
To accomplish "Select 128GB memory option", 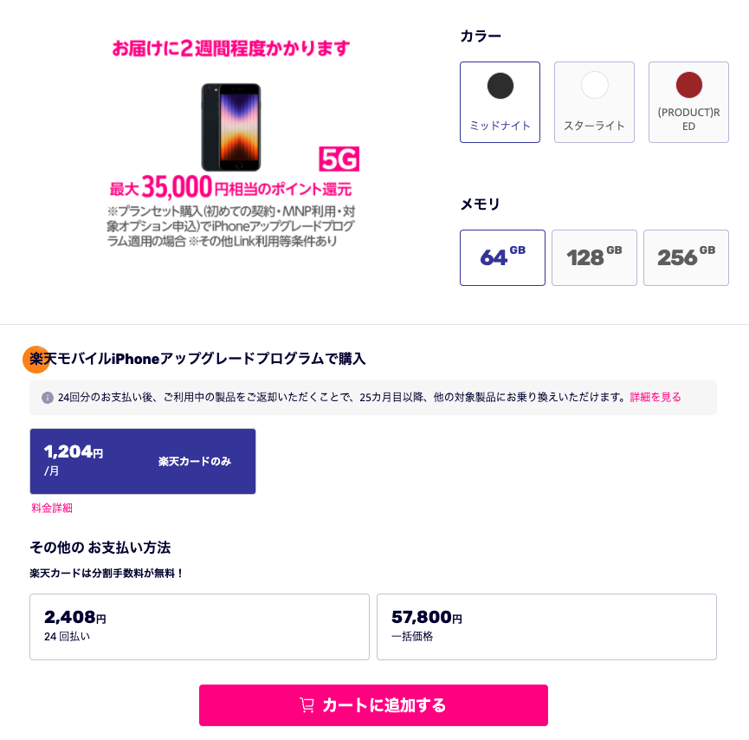I will (x=594, y=257).
